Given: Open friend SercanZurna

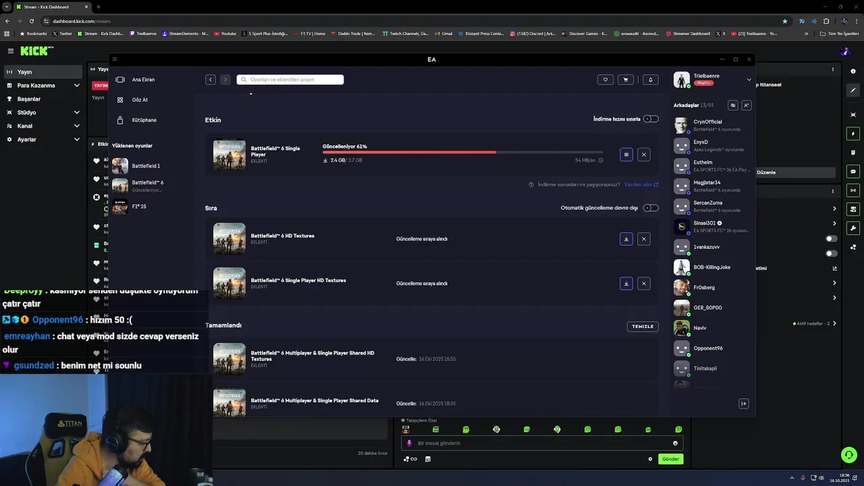Looking at the screenshot, I should pos(712,206).
